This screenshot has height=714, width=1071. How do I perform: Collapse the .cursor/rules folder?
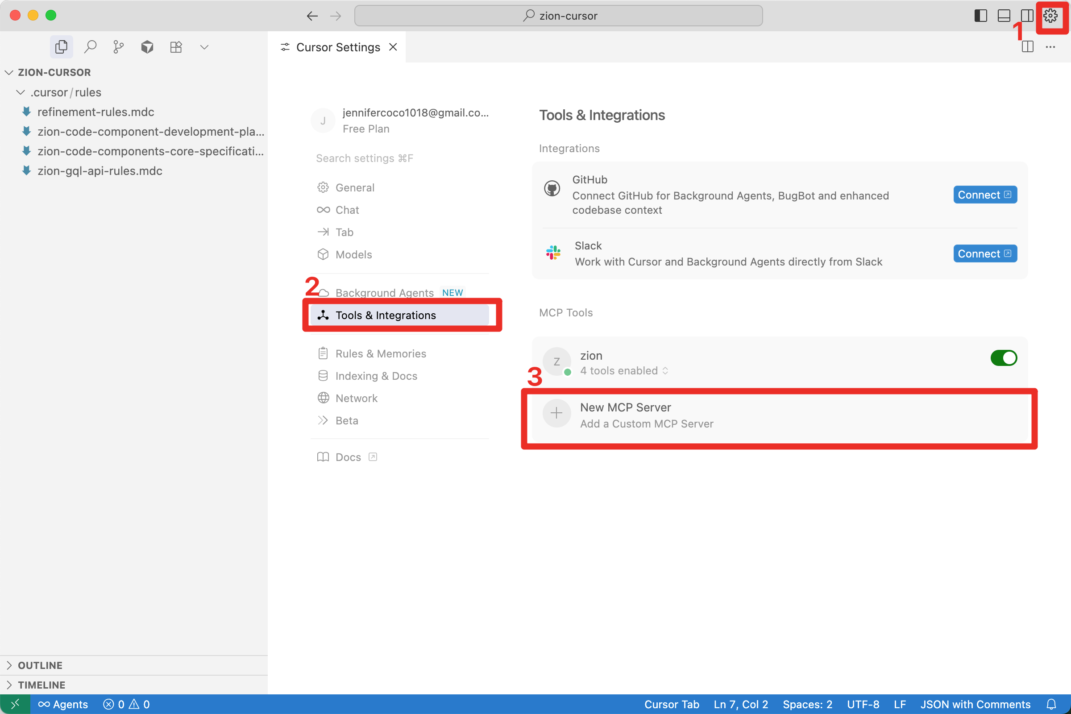(134, 92)
